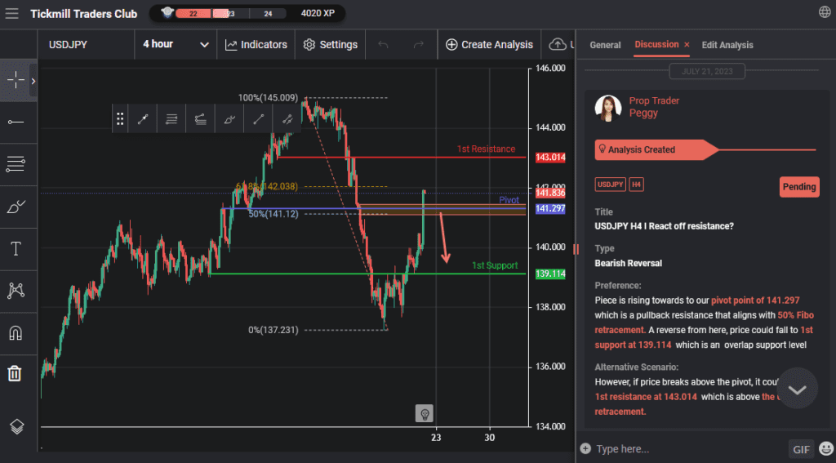Click the Pending status badge
The width and height of the screenshot is (836, 463).
[x=798, y=187]
